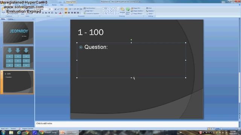
Task: Open the Paragraph dialog launcher
Action: [x=99, y=16]
